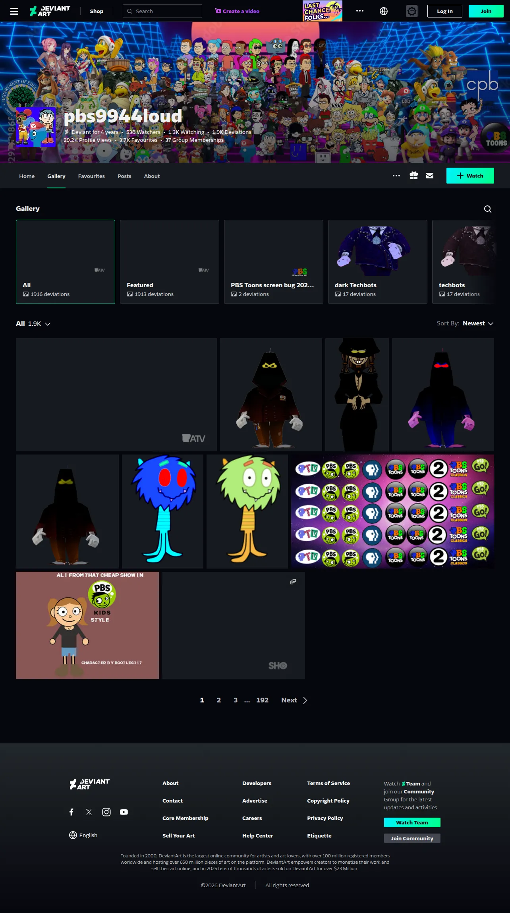Screen dimensions: 510x913
Task: Open pbs9944loud profile avatar
Action: [x=36, y=127]
